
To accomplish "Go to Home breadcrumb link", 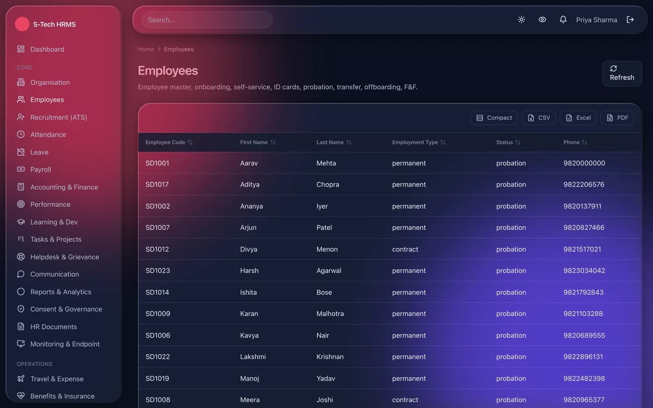I will point(146,49).
